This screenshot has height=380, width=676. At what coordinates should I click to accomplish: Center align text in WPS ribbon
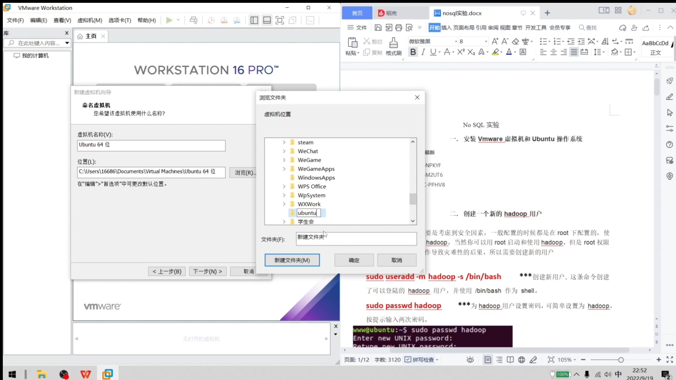tap(553, 52)
